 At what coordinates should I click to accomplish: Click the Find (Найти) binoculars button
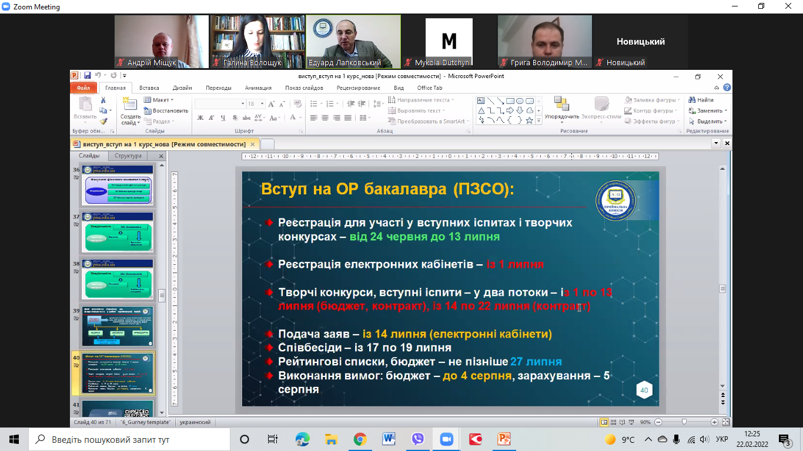click(701, 100)
